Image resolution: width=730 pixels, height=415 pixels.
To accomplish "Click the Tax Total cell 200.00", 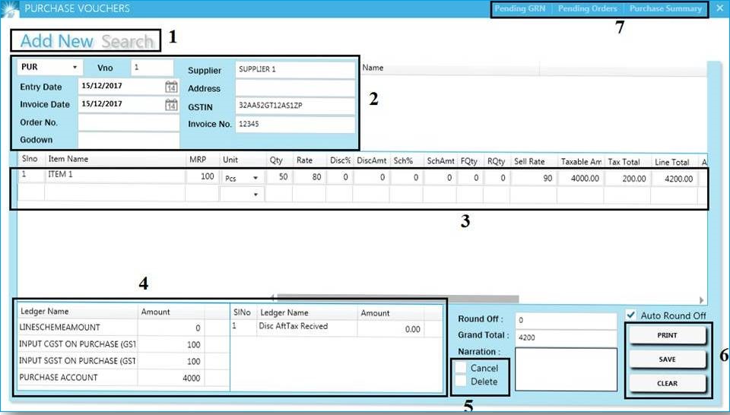I will pos(627,178).
